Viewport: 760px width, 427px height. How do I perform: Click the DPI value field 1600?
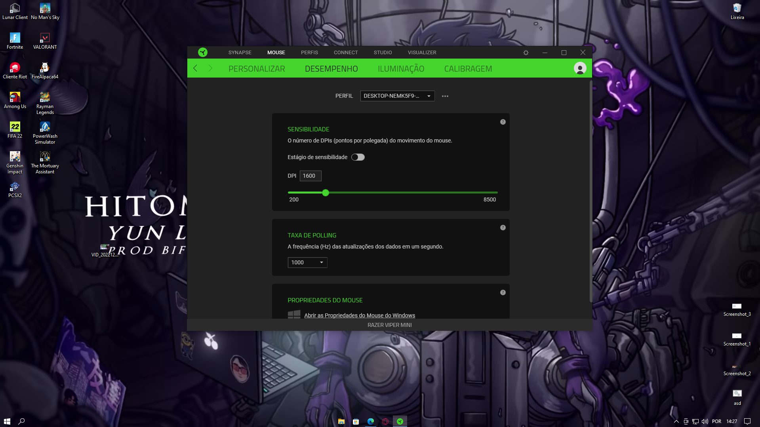pos(310,176)
